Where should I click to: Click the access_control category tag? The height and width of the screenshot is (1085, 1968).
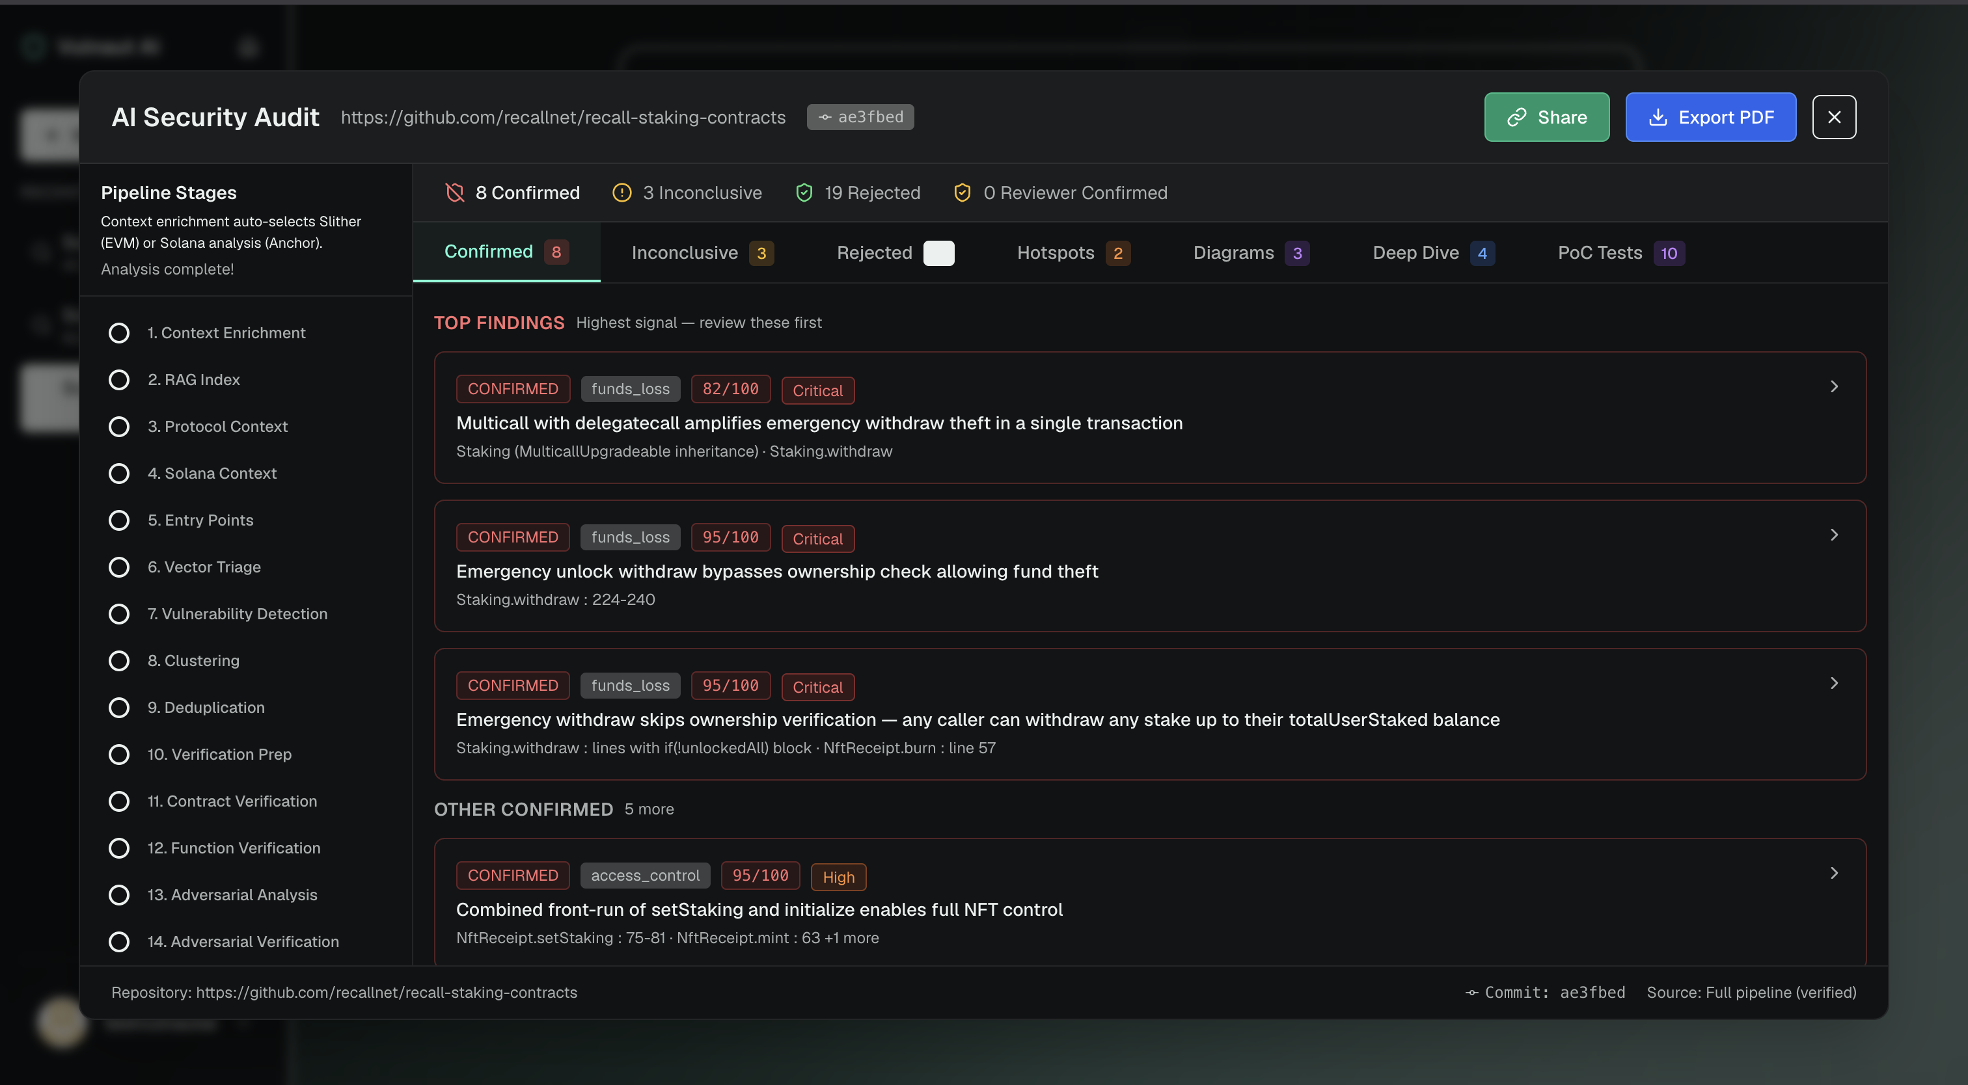(x=645, y=875)
